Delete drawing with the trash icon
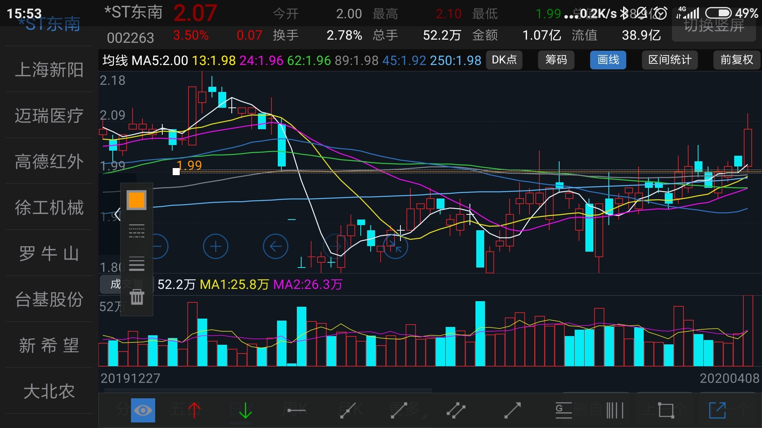This screenshot has height=428, width=762. pyautogui.click(x=137, y=297)
